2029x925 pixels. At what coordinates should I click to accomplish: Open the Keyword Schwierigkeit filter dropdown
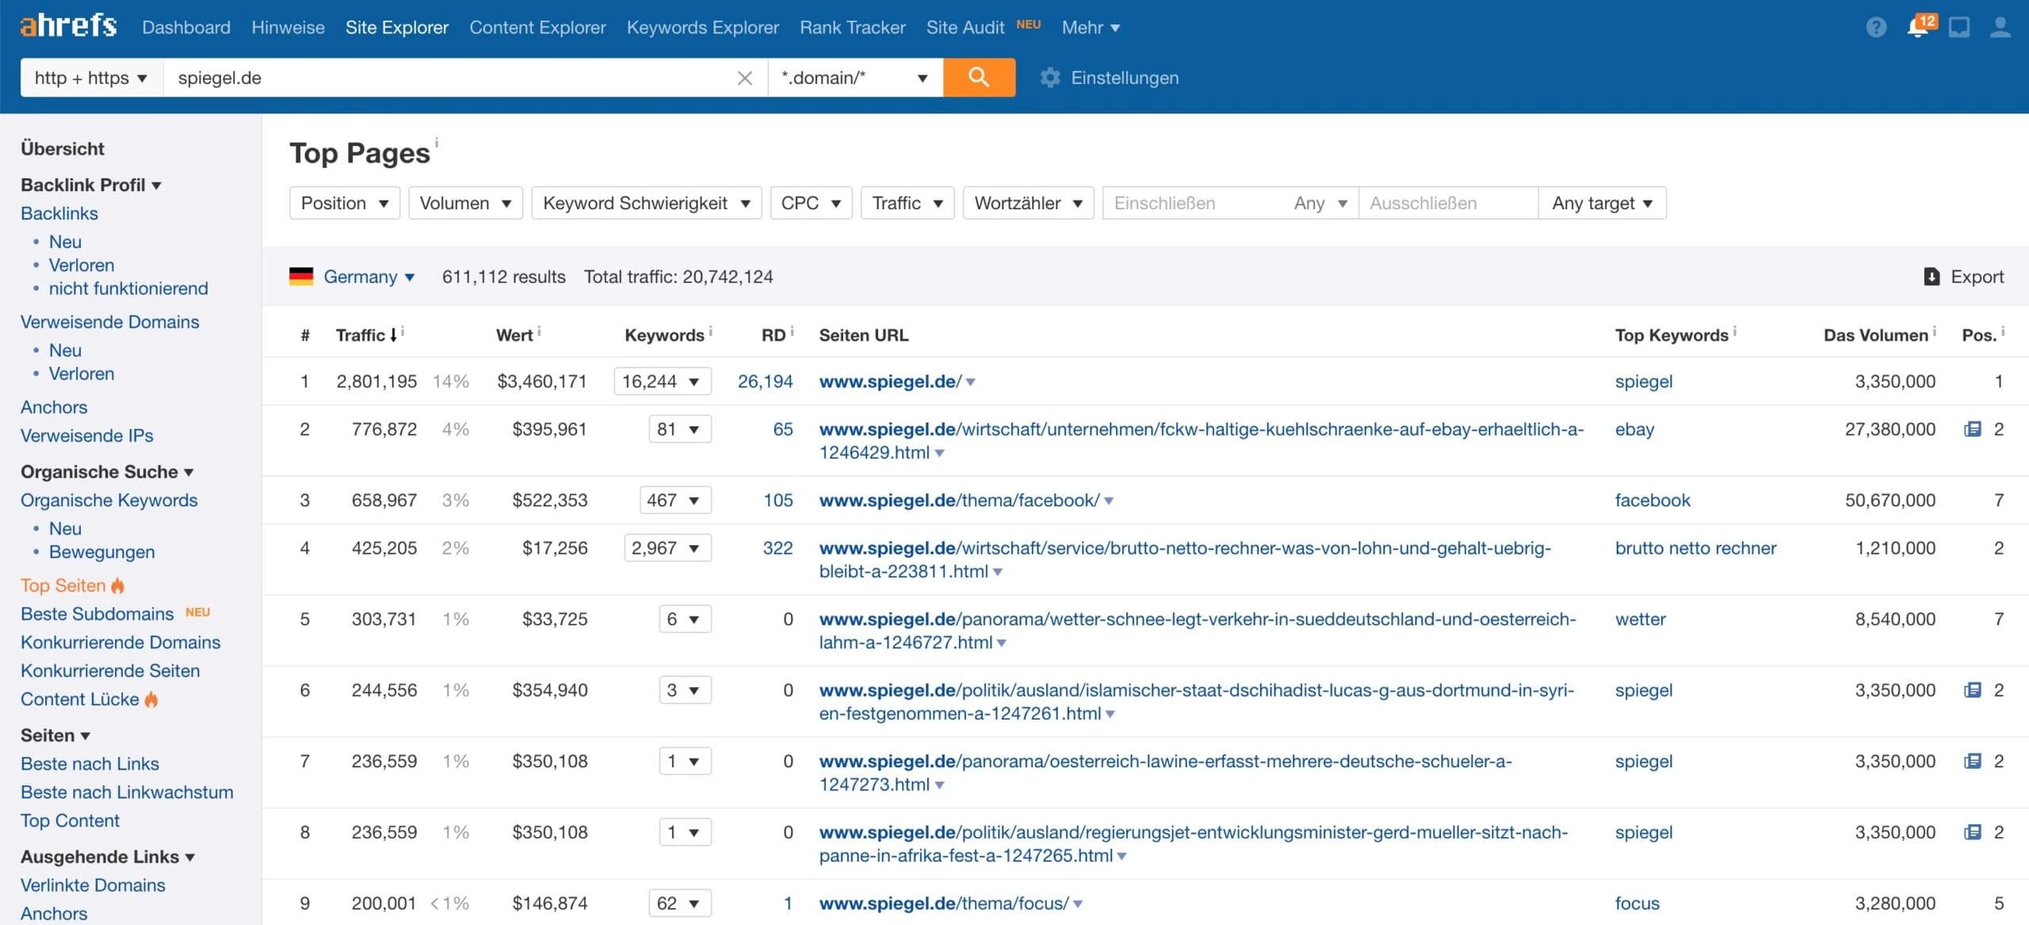coord(645,202)
